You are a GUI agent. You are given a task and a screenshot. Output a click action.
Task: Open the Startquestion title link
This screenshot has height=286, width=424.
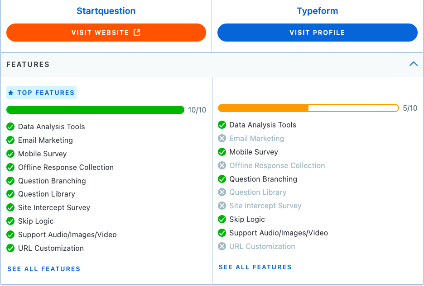click(106, 11)
